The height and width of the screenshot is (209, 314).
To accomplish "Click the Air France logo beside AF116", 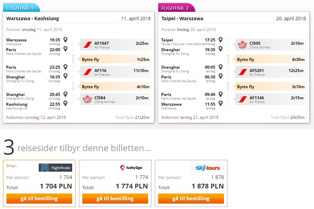I will pyautogui.click(x=87, y=72).
